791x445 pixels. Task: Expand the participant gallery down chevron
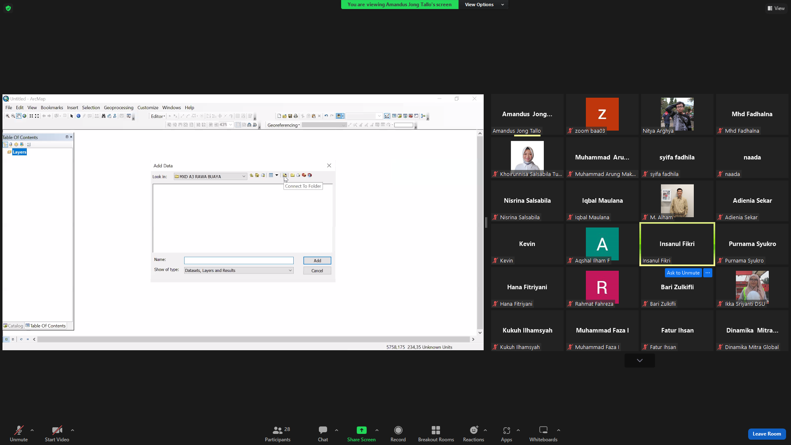(x=639, y=361)
